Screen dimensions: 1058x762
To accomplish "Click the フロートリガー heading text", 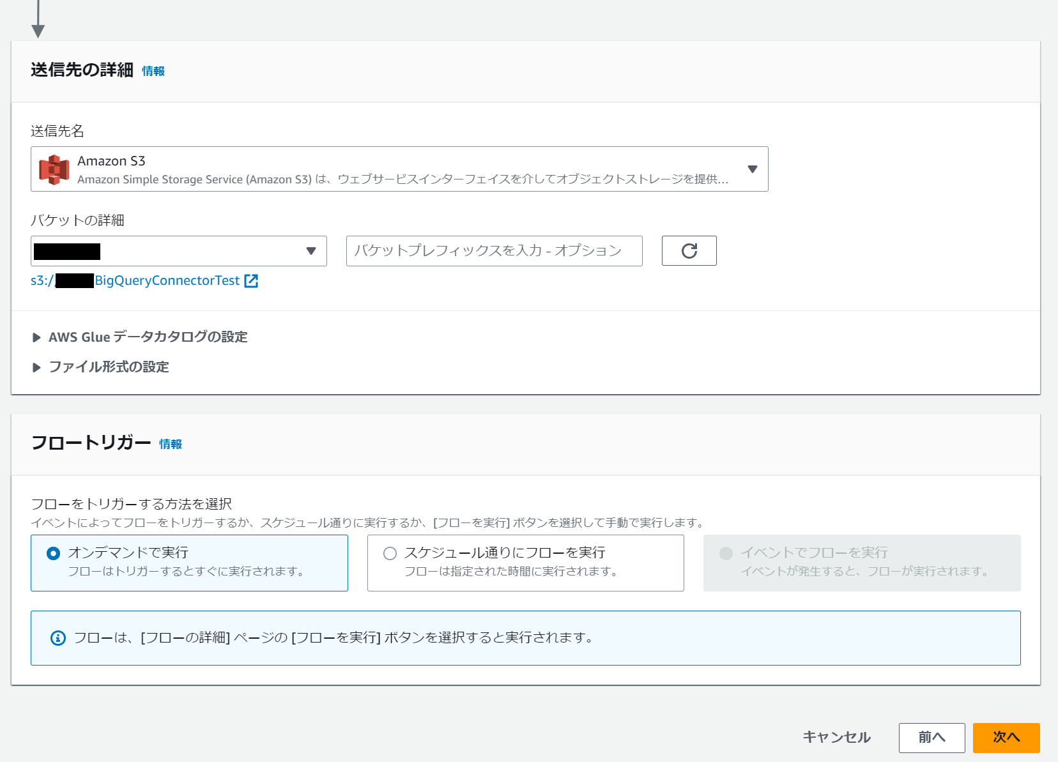I will [91, 443].
